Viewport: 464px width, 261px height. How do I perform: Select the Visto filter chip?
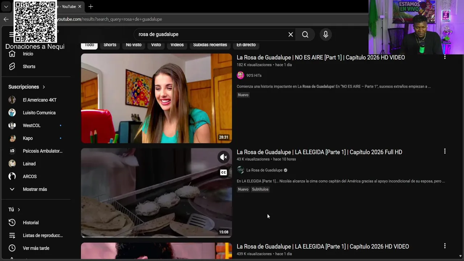click(x=156, y=45)
